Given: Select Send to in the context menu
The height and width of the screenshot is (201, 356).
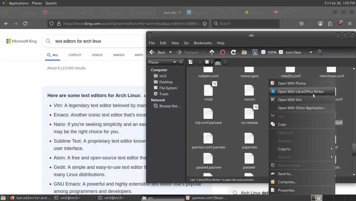Looking at the screenshot, I should (x=302, y=174).
